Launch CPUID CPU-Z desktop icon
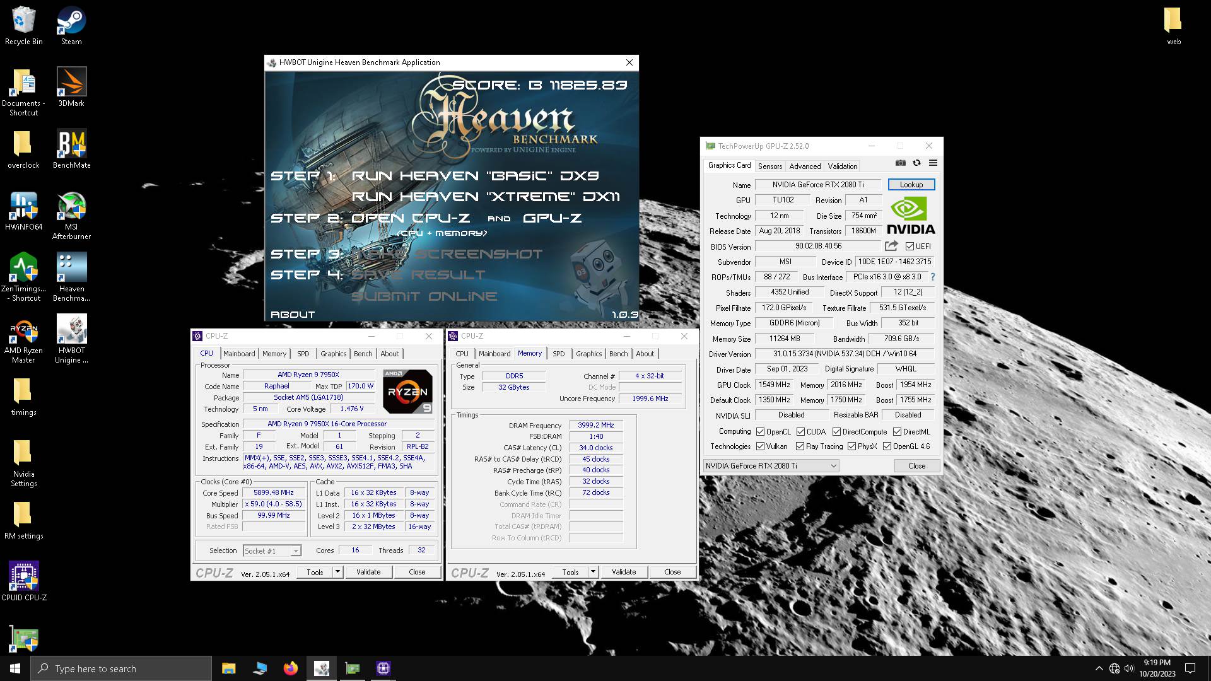The width and height of the screenshot is (1211, 681). coord(24,581)
